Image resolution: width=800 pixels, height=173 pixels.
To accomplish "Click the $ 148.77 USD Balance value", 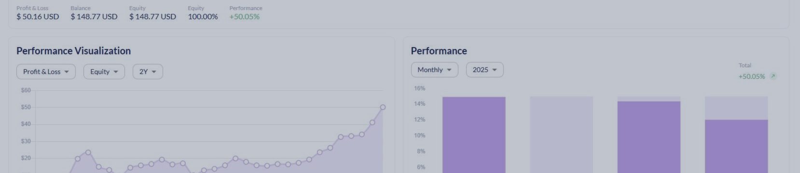I will coord(94,17).
